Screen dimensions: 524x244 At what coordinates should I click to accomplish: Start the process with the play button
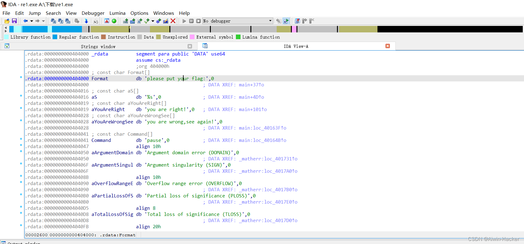click(x=184, y=21)
